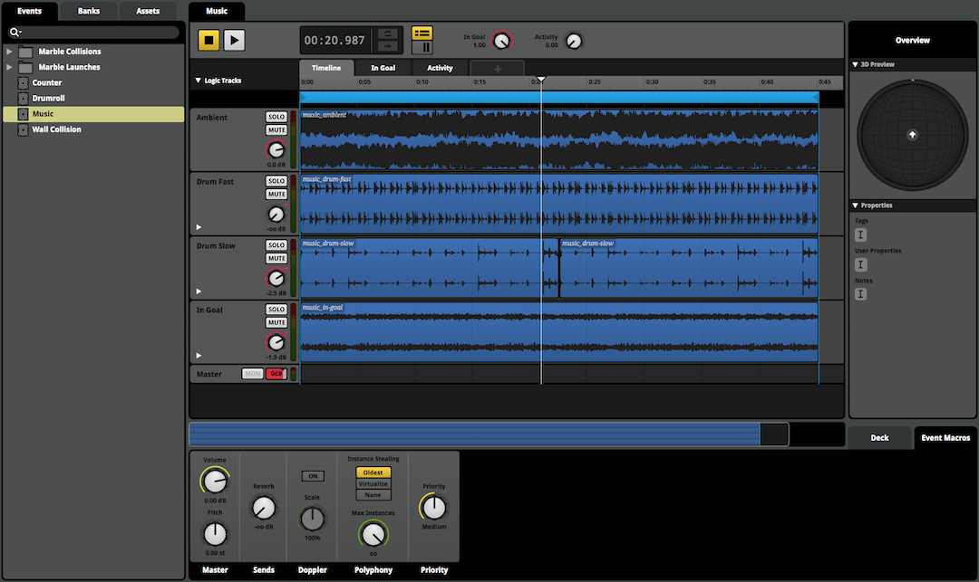Select the Counter event
The height and width of the screenshot is (582, 979).
click(93, 83)
